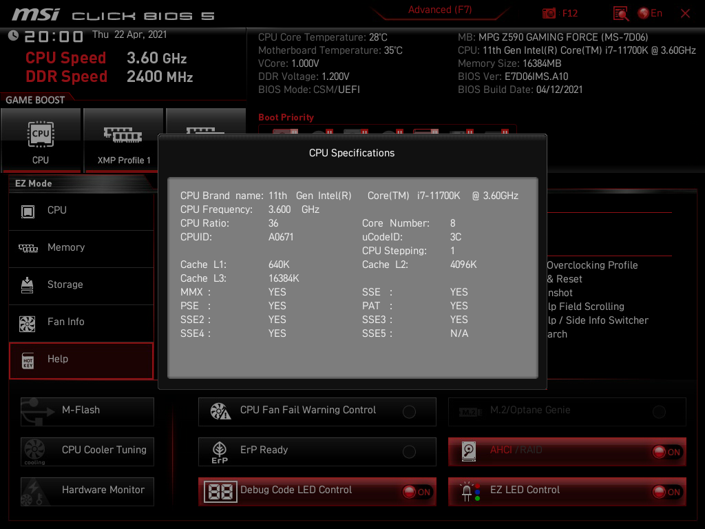705x529 pixels.
Task: Click the Overclocking Profile help text
Action: click(x=592, y=265)
